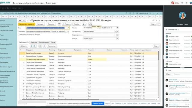Expand the create-based-on dropdown next to Перейти
This screenshot has width=192, height=108.
(84, 24)
